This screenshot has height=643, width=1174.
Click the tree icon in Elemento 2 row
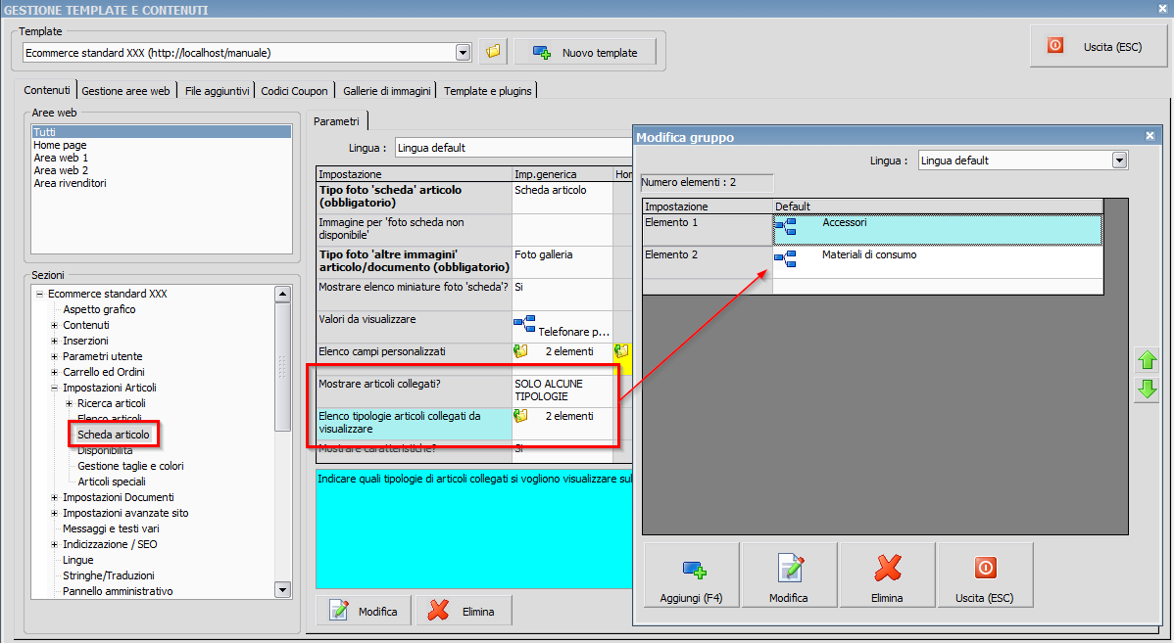(x=785, y=258)
